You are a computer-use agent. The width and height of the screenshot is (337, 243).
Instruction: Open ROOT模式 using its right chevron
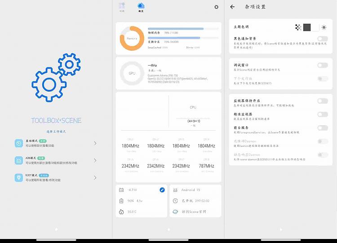(x=95, y=177)
